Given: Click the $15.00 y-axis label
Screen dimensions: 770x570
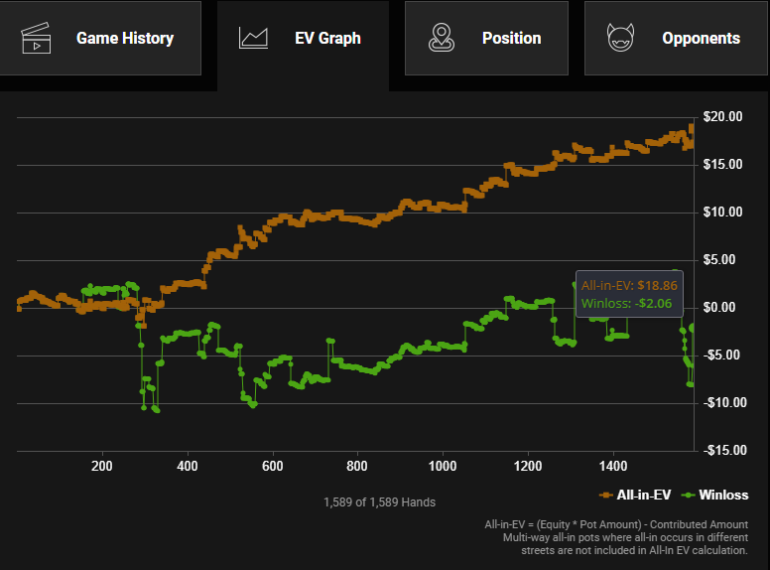Looking at the screenshot, I should tap(722, 164).
